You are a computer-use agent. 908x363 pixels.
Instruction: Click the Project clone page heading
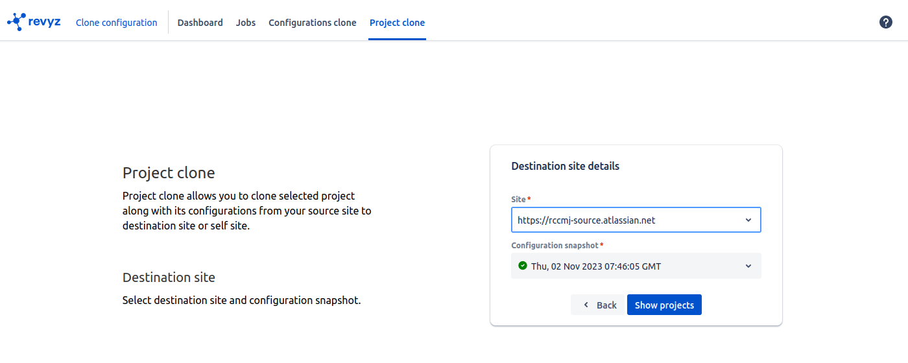169,173
